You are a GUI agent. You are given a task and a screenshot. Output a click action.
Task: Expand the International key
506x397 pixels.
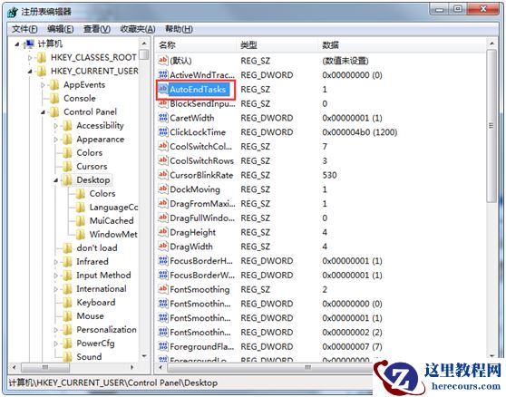[x=56, y=289]
